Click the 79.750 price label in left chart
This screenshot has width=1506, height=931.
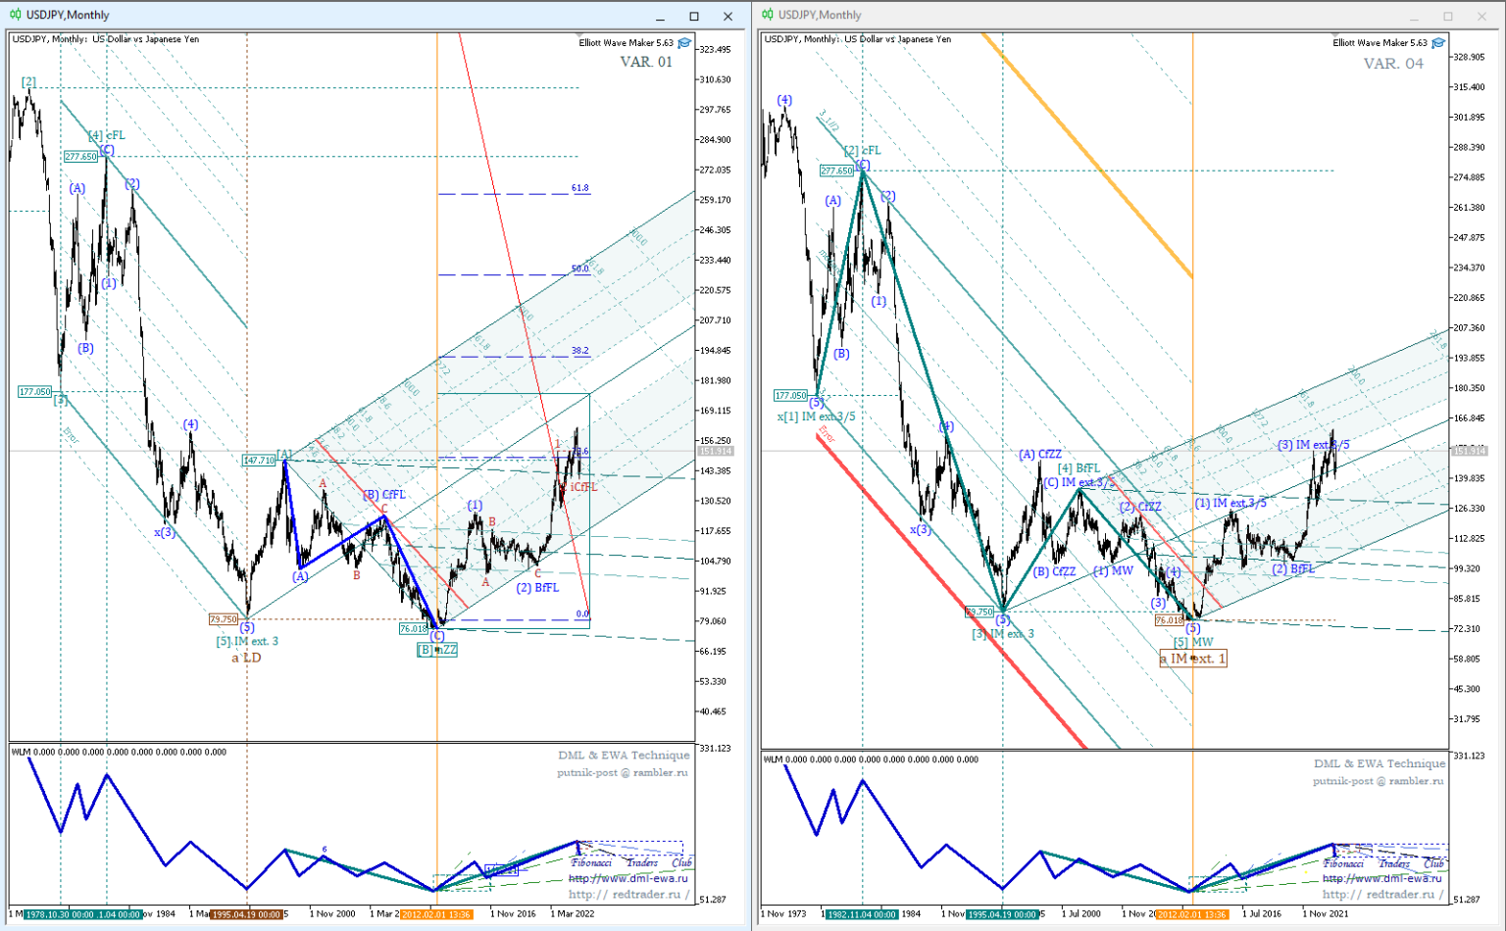224,619
